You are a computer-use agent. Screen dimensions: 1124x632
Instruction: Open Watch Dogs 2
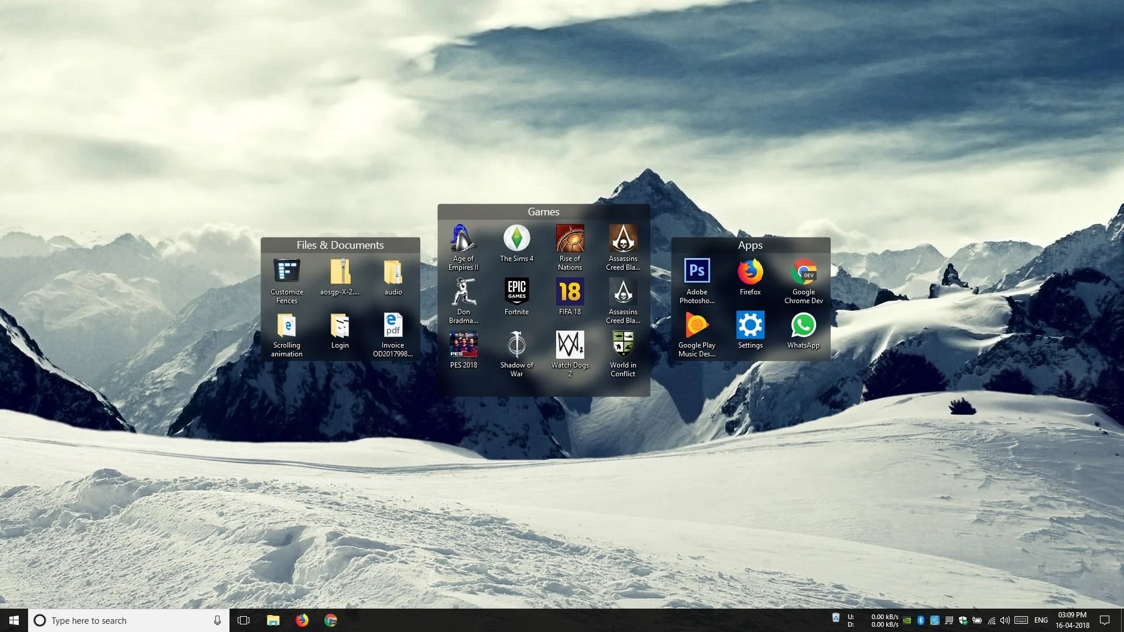570,345
